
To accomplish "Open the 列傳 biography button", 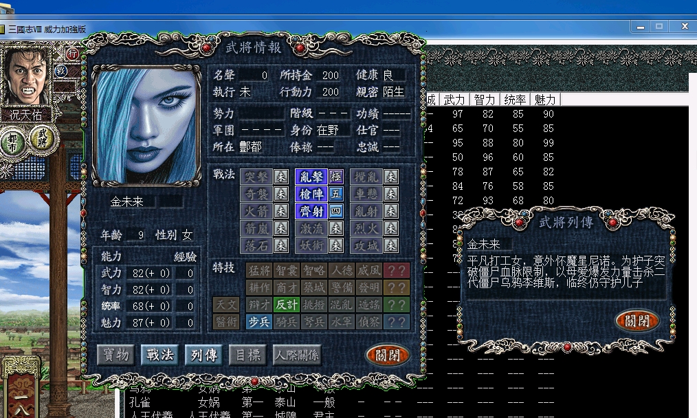I will click(204, 355).
